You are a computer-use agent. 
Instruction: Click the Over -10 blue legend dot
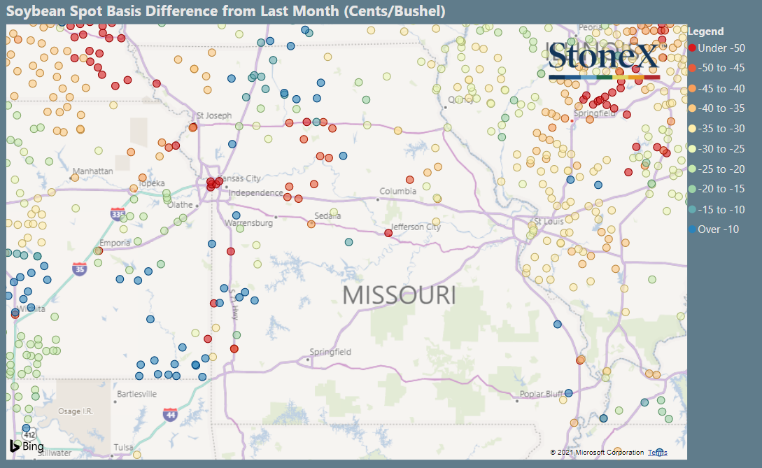[692, 229]
